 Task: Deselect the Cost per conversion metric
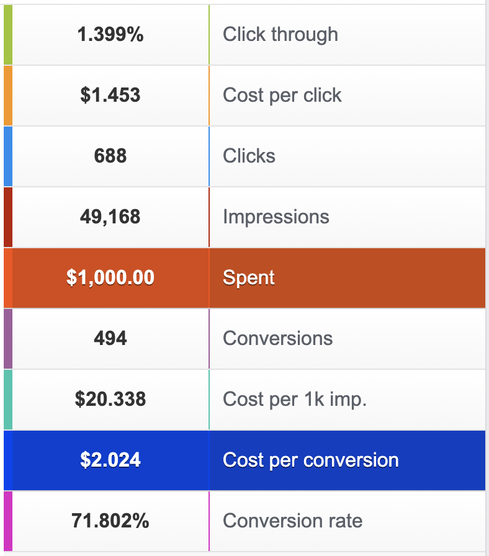[x=244, y=460]
